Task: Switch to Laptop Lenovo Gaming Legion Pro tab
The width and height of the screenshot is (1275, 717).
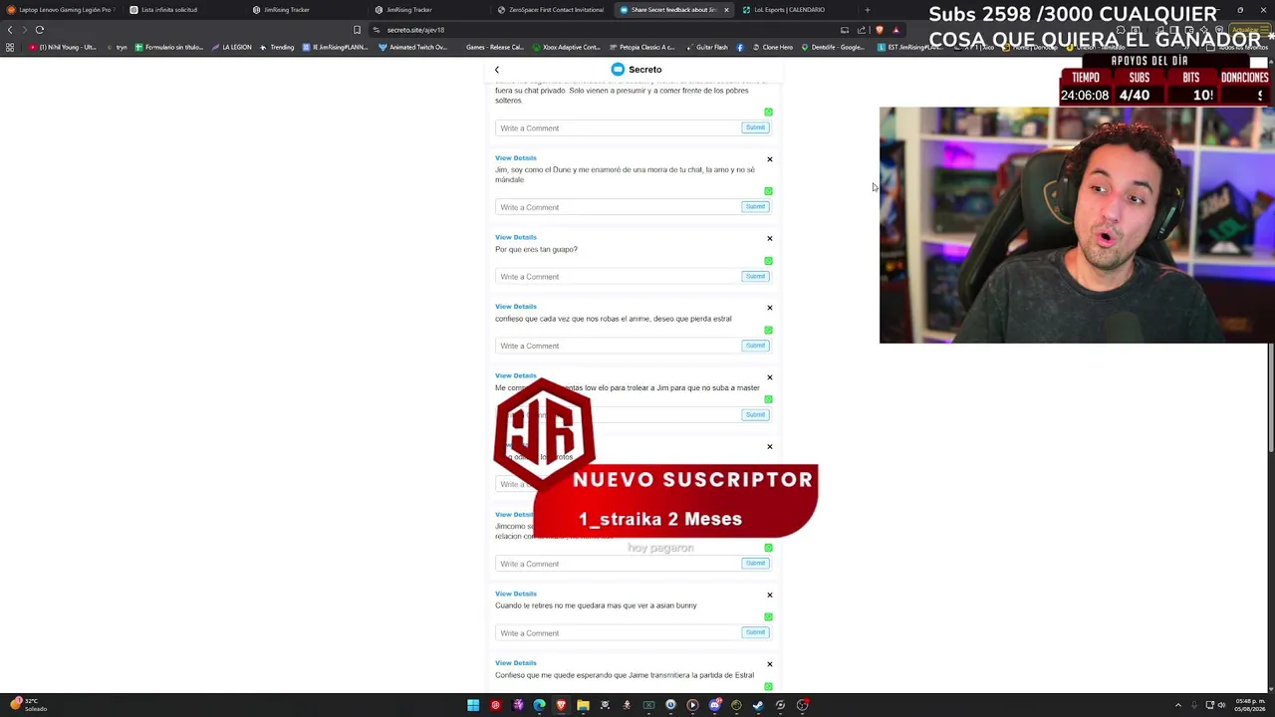Action: 60,10
